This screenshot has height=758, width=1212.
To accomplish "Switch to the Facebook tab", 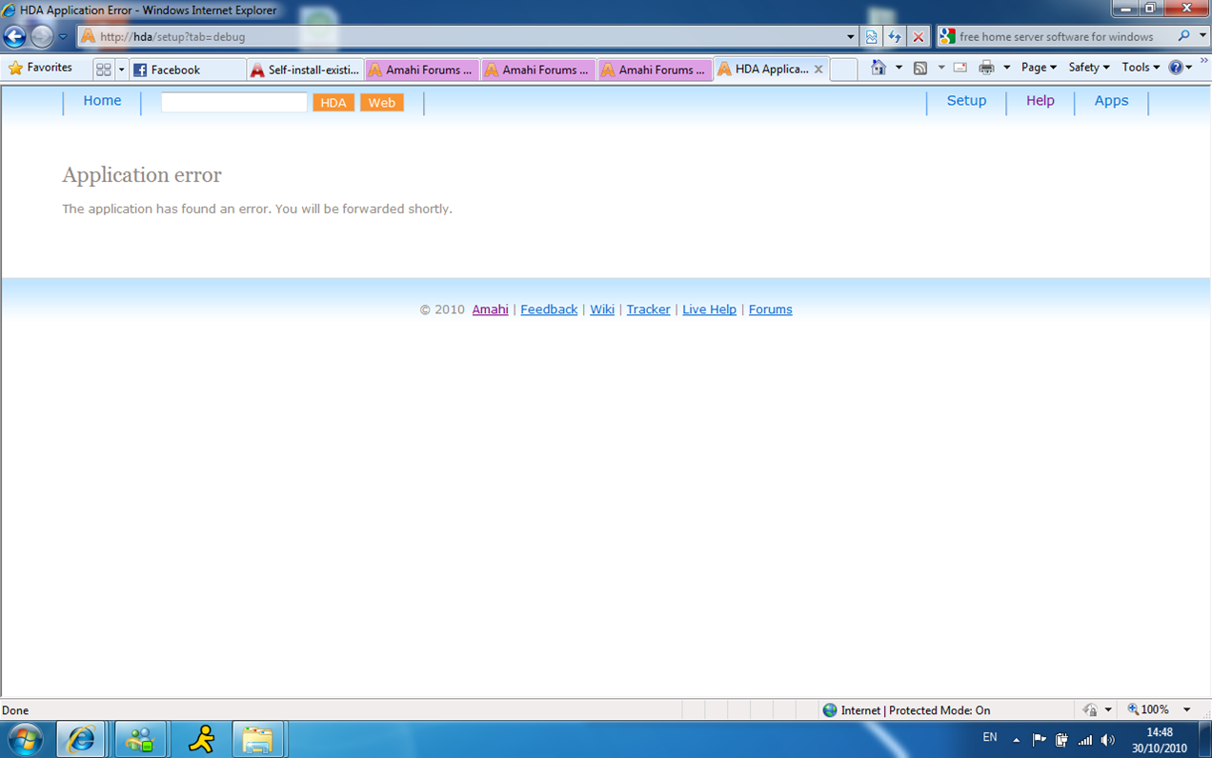I will pyautogui.click(x=187, y=70).
